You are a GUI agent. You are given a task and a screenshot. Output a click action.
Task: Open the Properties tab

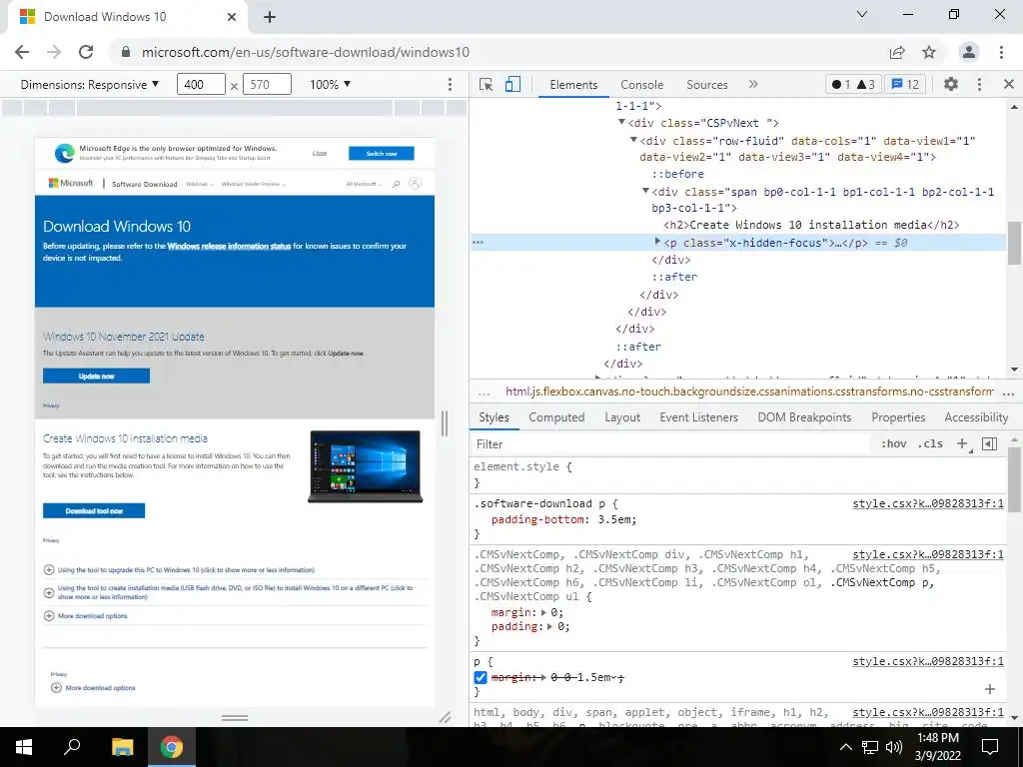898,417
